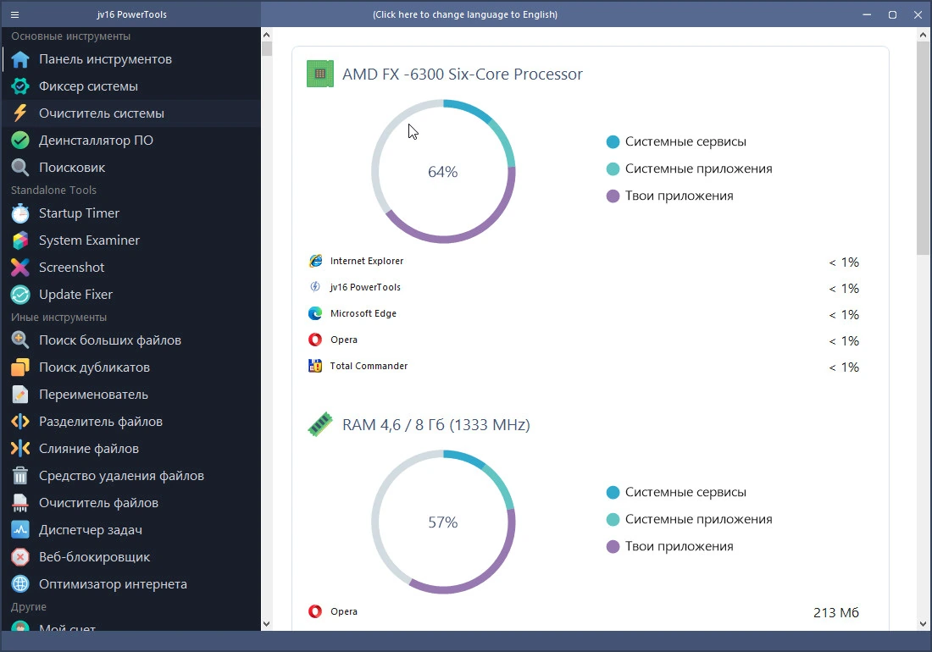Click RAM Системные сервисы blue legend dot
This screenshot has width=932, height=652.
point(613,492)
